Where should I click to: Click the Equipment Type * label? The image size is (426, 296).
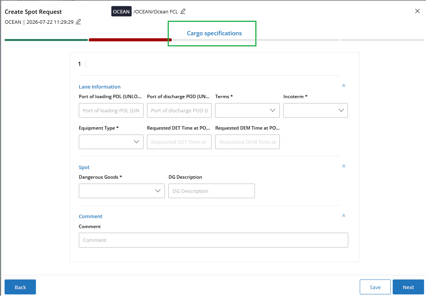[99, 128]
